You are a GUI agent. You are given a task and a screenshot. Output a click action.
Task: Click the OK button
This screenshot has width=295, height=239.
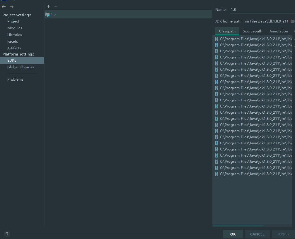click(233, 234)
